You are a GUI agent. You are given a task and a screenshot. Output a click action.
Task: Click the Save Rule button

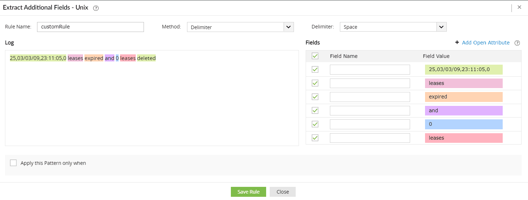pos(248,192)
